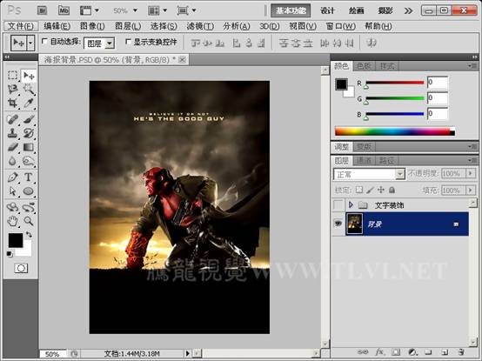The height and width of the screenshot is (361, 482).
Task: Select the Hand tool
Action: pyautogui.click(x=12, y=221)
